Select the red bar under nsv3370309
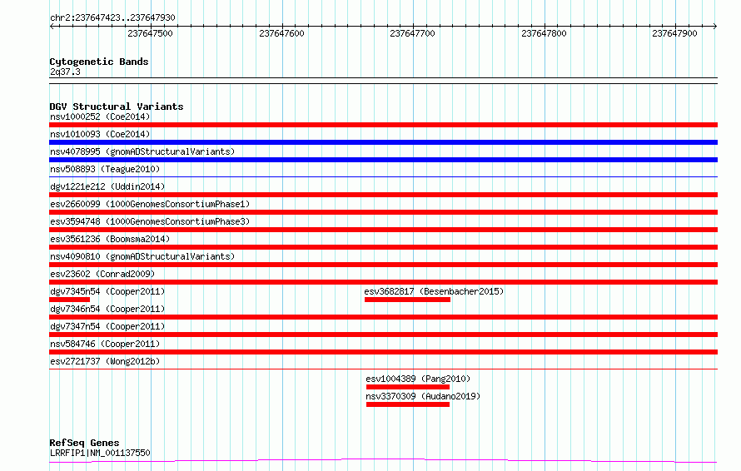The width and height of the screenshot is (741, 471). pyautogui.click(x=408, y=404)
